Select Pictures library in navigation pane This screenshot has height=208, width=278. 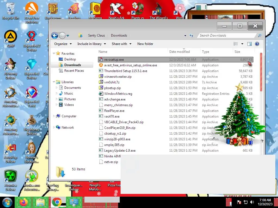point(70,99)
